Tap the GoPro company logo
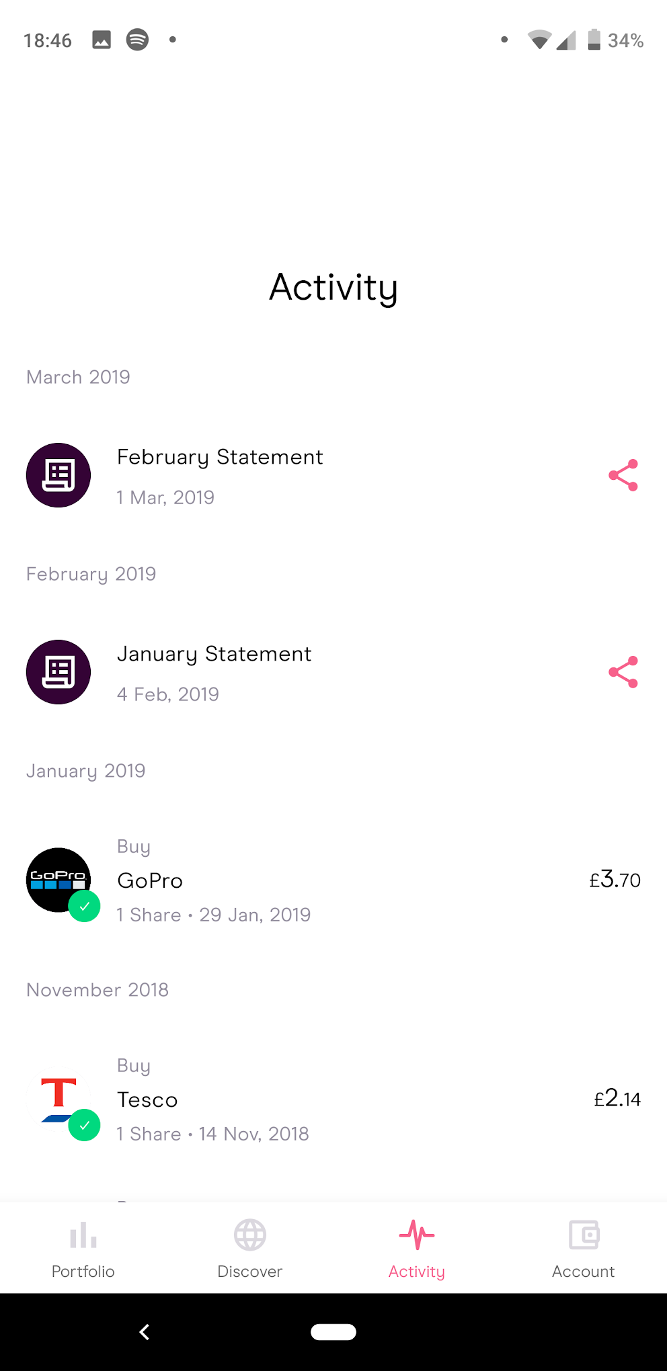The height and width of the screenshot is (1371, 667). point(58,880)
